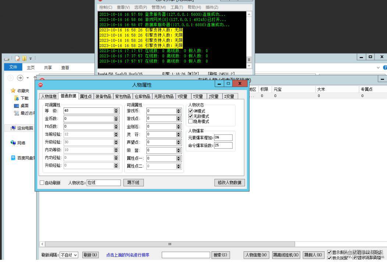Click the 刷新(R) button
Viewport: 387px width, 262px height.
coord(90,255)
